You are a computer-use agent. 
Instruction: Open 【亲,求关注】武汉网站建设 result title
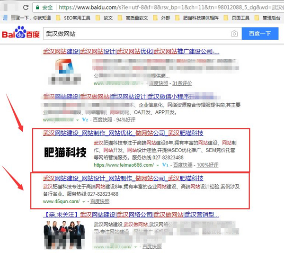coord(131,215)
